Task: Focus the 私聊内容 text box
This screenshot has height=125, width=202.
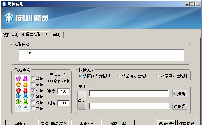Action: coord(101,56)
